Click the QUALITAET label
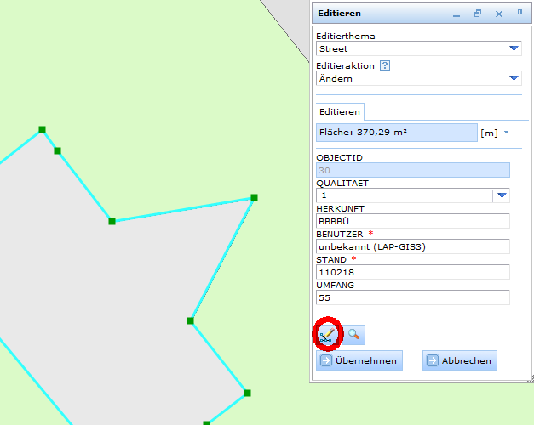The image size is (534, 425). [342, 184]
